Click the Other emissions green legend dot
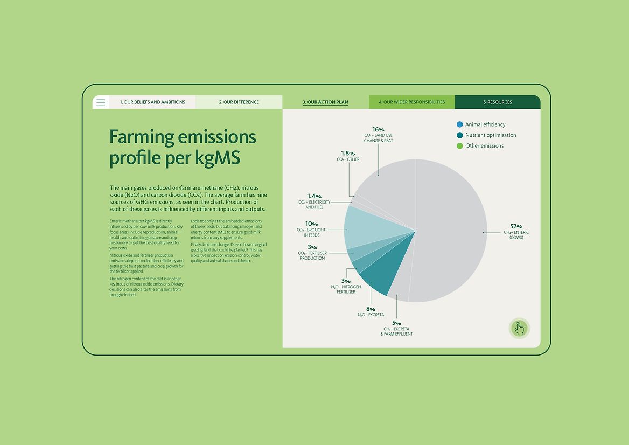Viewport: 629px width, 445px height. 459,146
